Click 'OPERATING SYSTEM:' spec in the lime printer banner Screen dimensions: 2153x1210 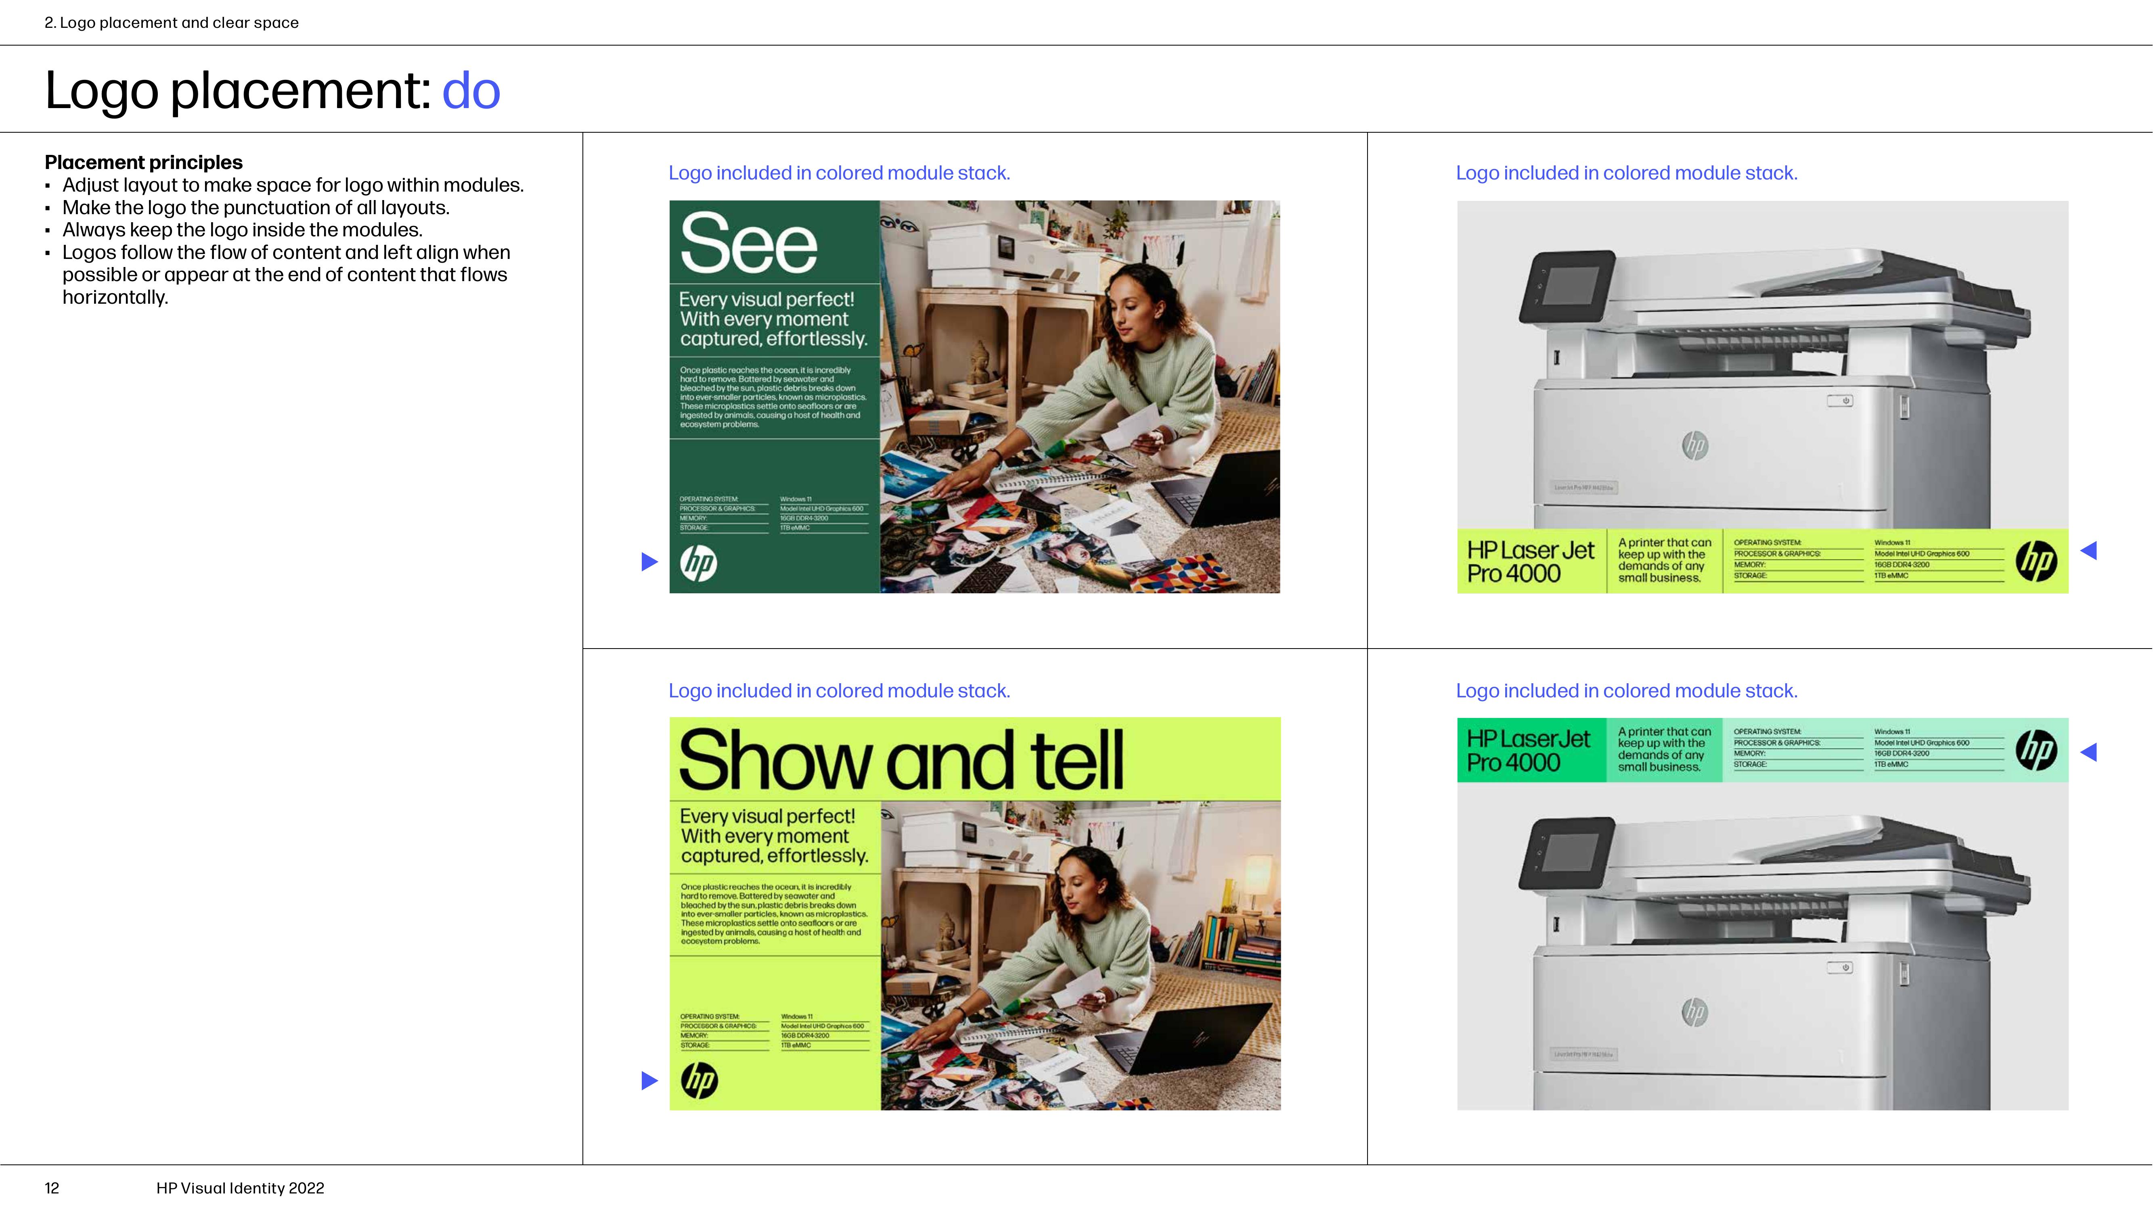pos(1767,543)
